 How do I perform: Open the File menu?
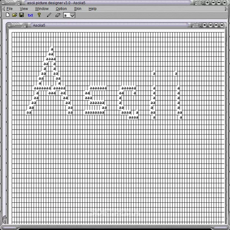(x=10, y=9)
